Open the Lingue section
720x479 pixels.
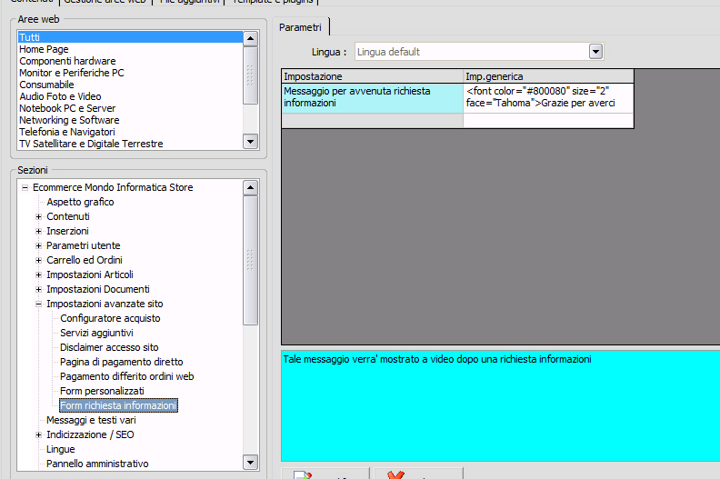[60, 449]
